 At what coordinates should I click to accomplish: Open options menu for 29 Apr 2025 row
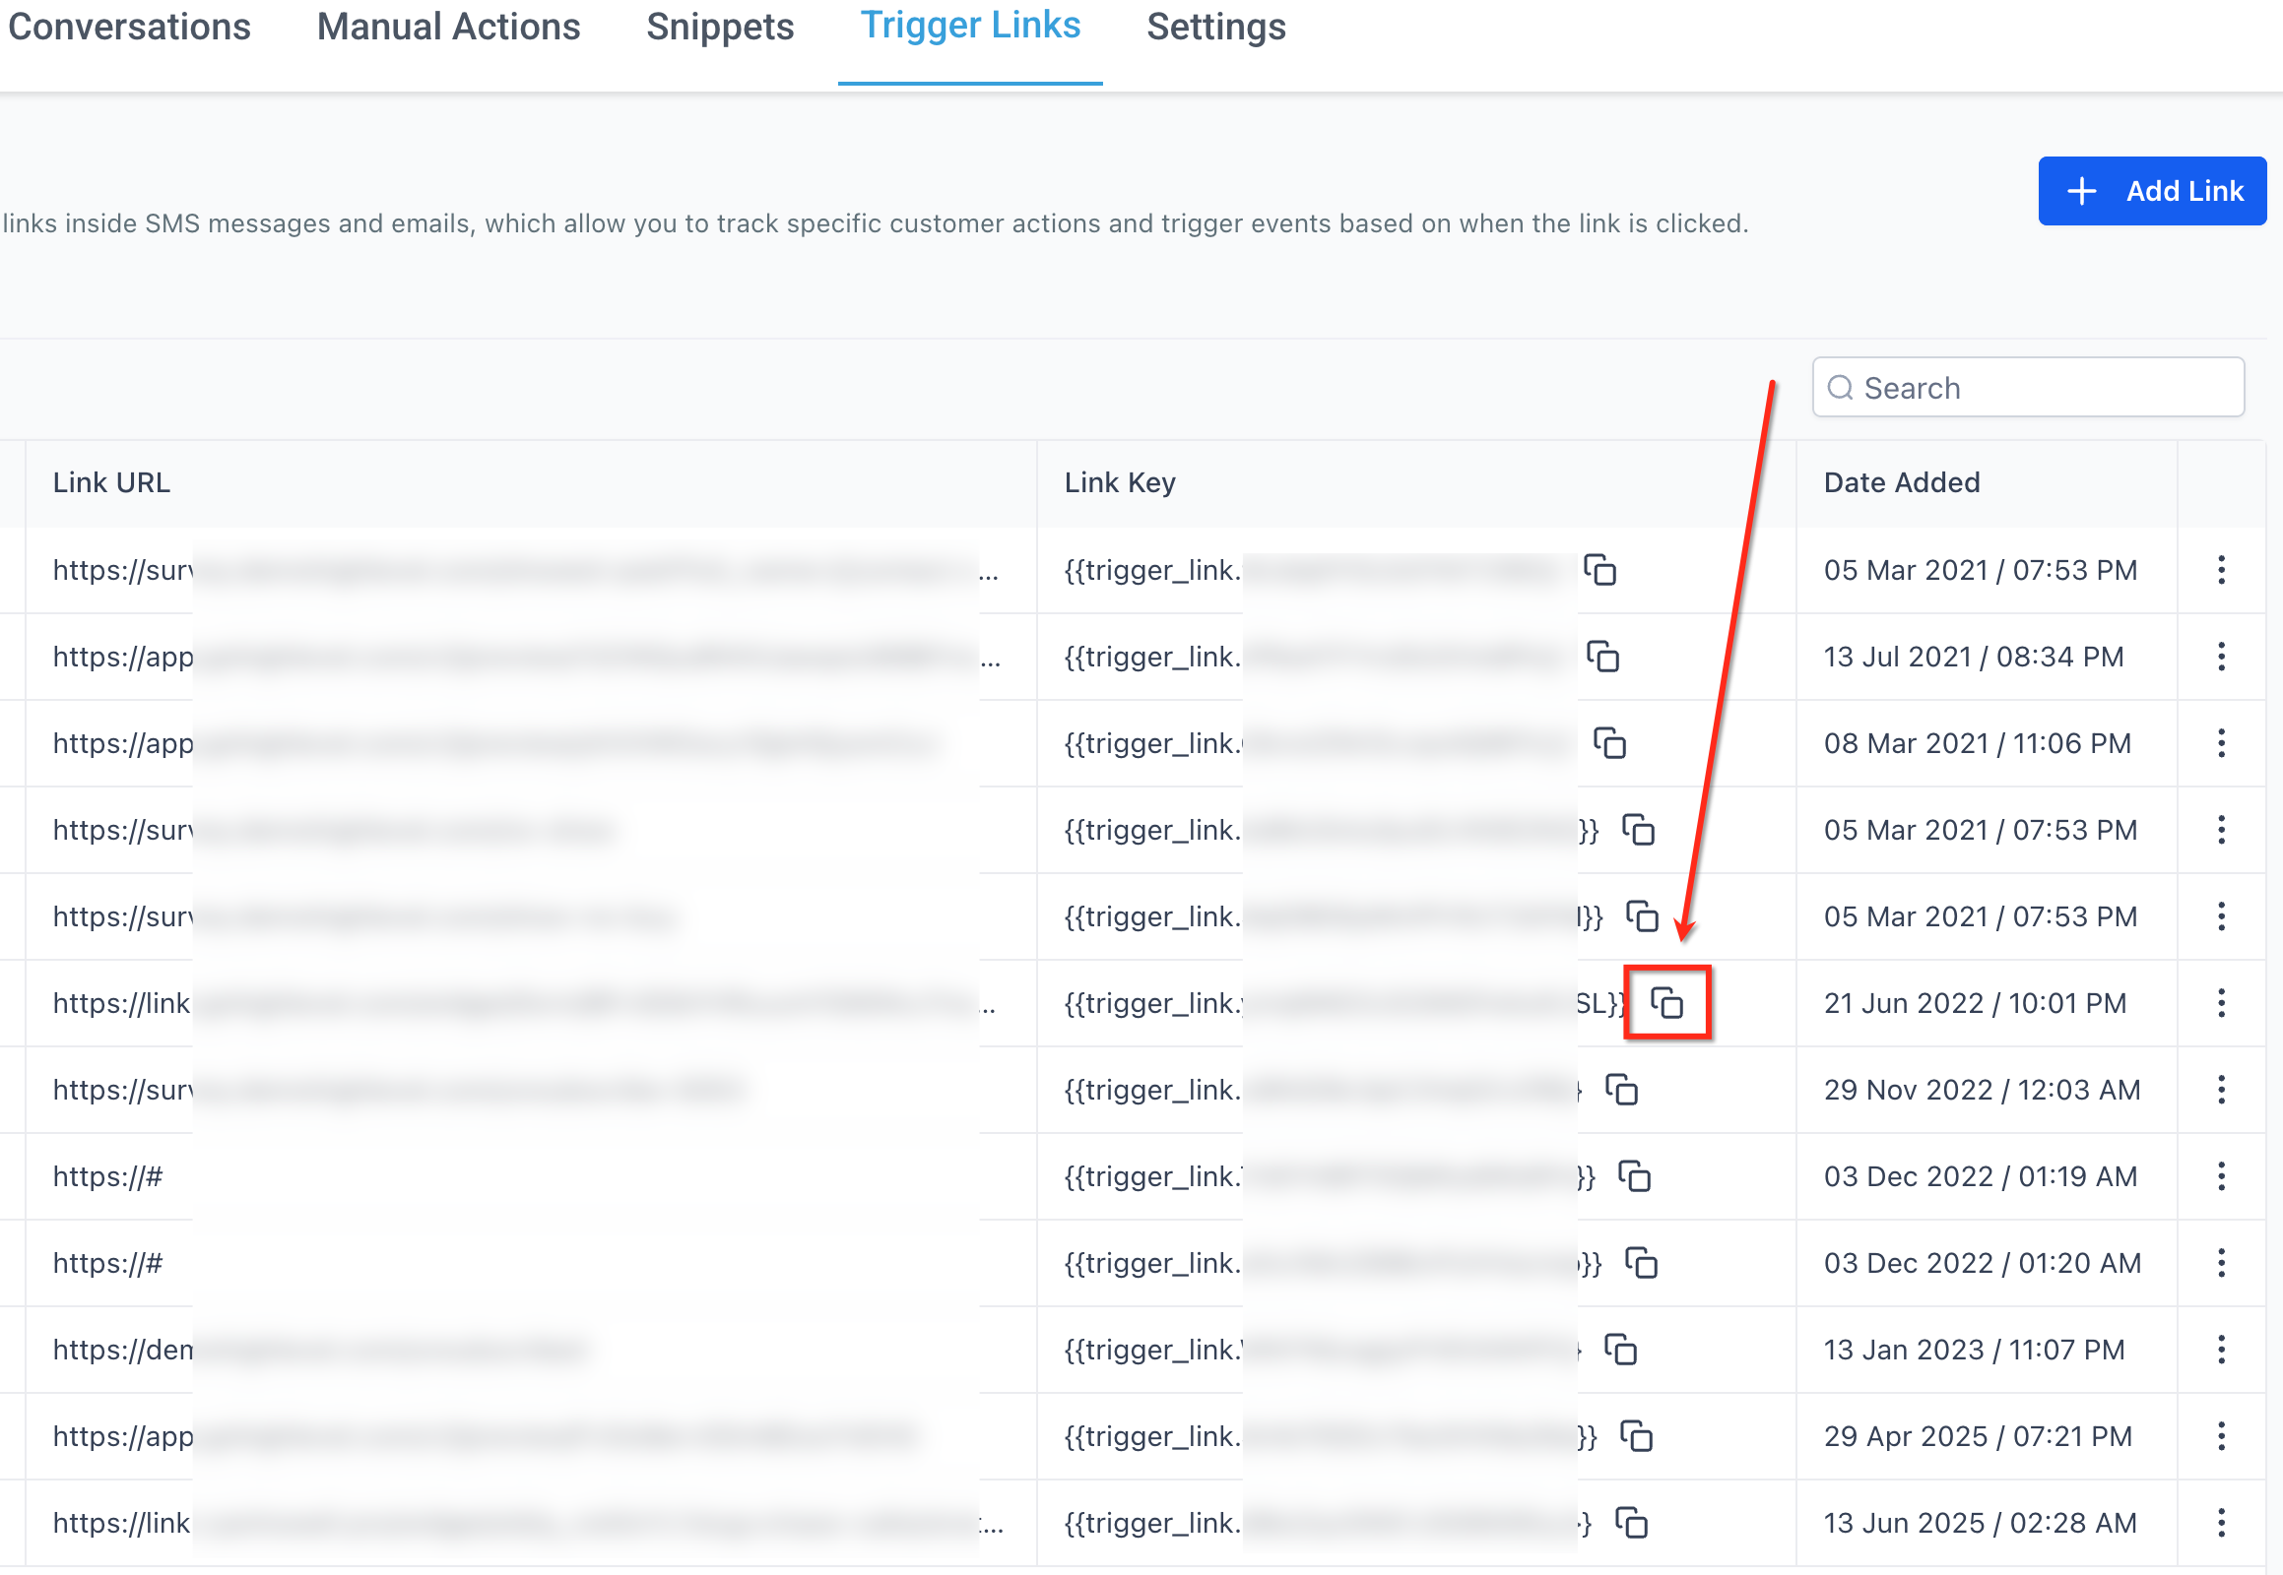tap(2221, 1436)
